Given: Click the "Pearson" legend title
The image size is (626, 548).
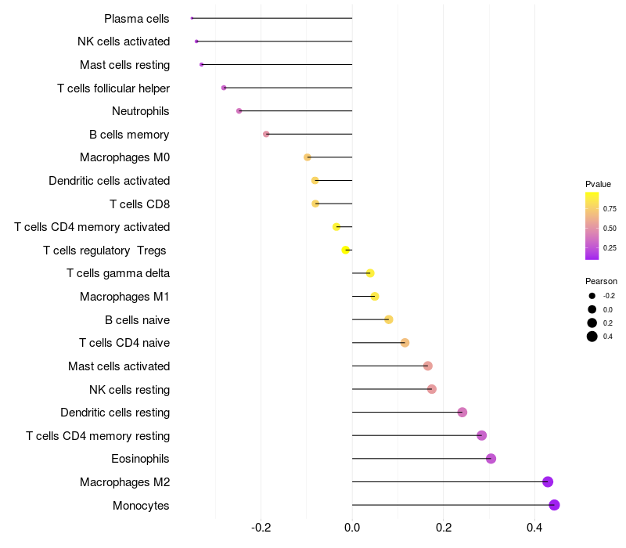Looking at the screenshot, I should 601,281.
